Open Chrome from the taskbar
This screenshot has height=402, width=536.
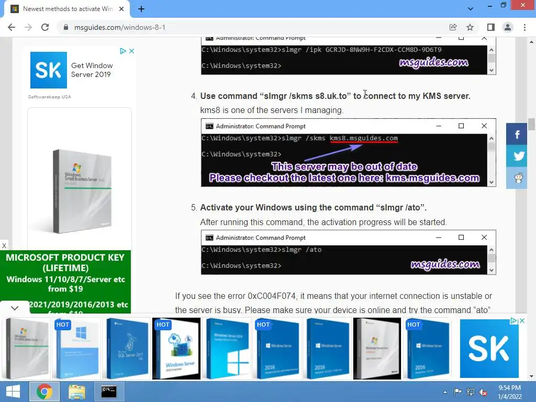tap(44, 392)
